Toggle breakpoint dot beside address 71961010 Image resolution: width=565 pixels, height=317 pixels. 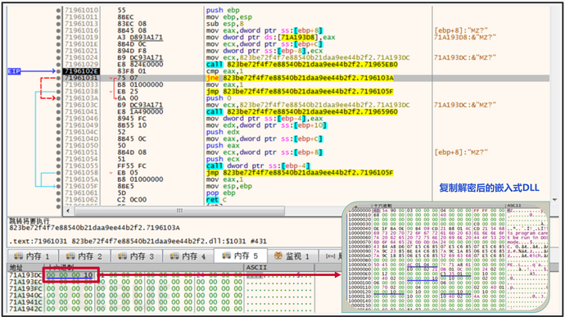tap(58, 11)
